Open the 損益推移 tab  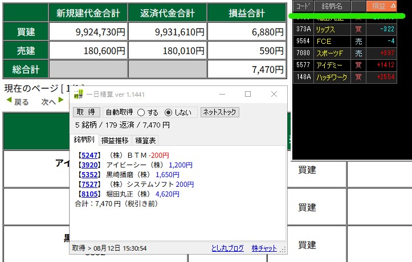(x=115, y=141)
